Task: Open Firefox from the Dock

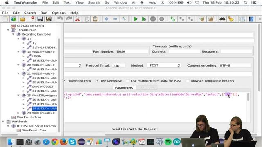Action: pos(63,142)
